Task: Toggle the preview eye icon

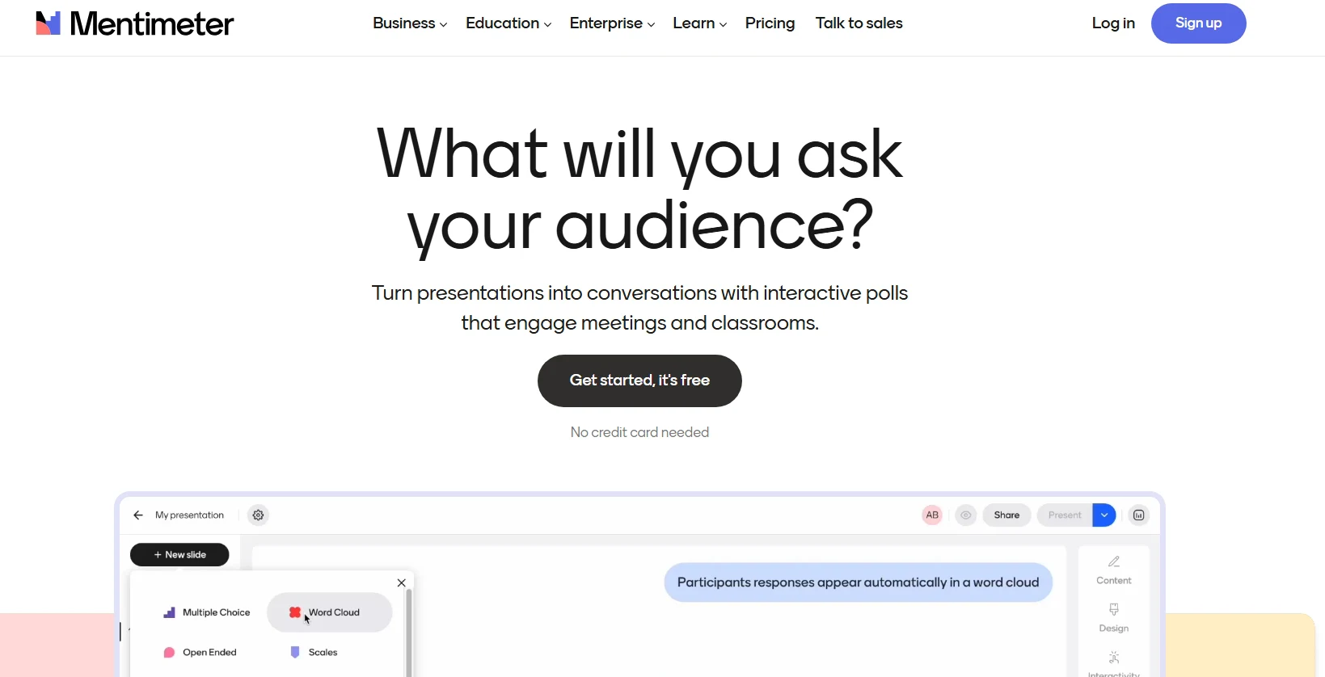Action: [x=965, y=515]
